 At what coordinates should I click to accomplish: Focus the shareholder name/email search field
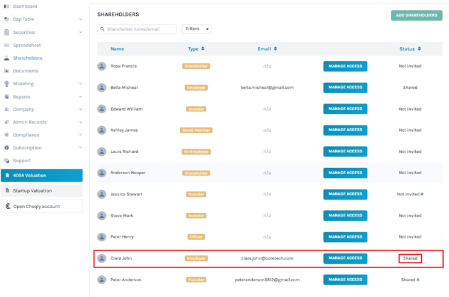click(137, 29)
